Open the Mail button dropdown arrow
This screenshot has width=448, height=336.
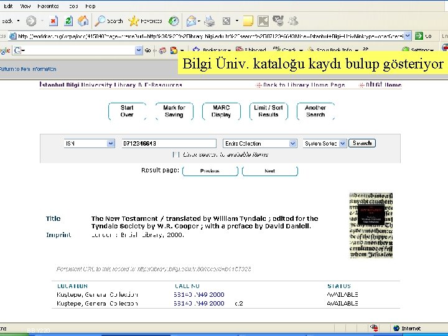click(x=199, y=21)
